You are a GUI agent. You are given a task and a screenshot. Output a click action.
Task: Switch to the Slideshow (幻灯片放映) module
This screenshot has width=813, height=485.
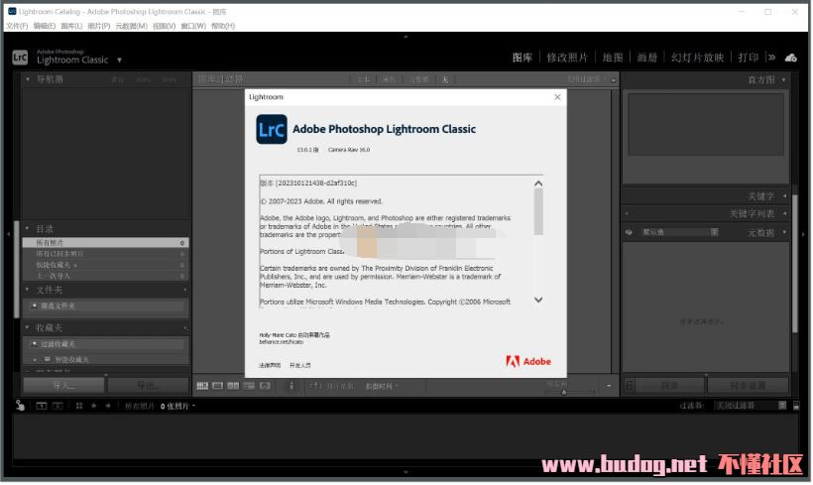tap(698, 58)
